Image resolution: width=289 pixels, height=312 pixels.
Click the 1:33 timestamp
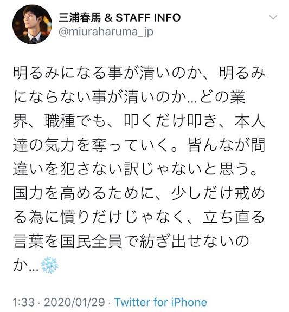(x=24, y=302)
